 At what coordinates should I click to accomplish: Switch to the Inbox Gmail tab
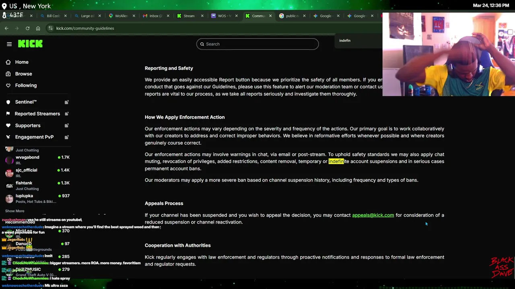click(x=155, y=16)
